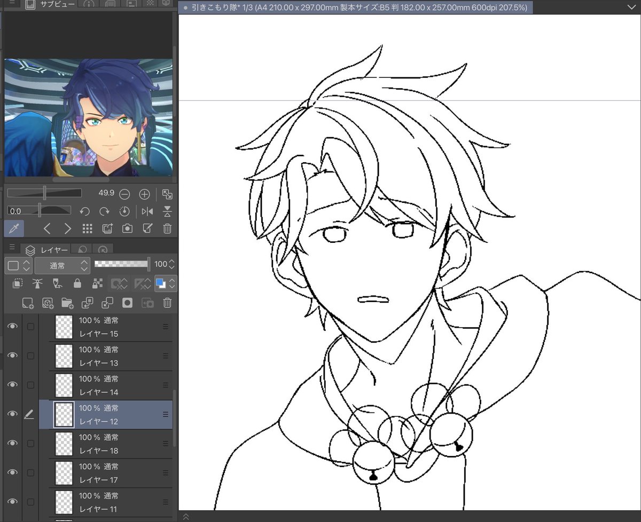Open layer opacity 100 stepper
The image size is (641, 522).
(171, 264)
